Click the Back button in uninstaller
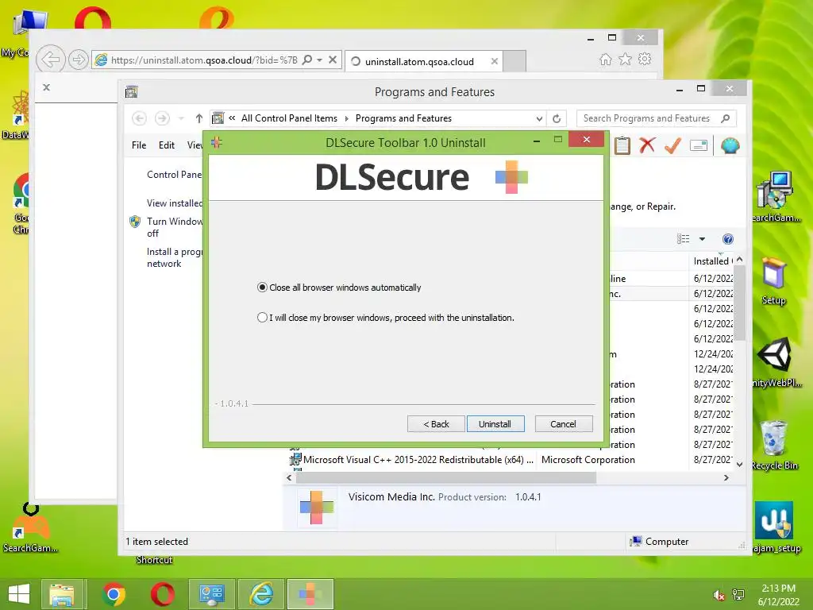813x610 pixels. pyautogui.click(x=436, y=424)
